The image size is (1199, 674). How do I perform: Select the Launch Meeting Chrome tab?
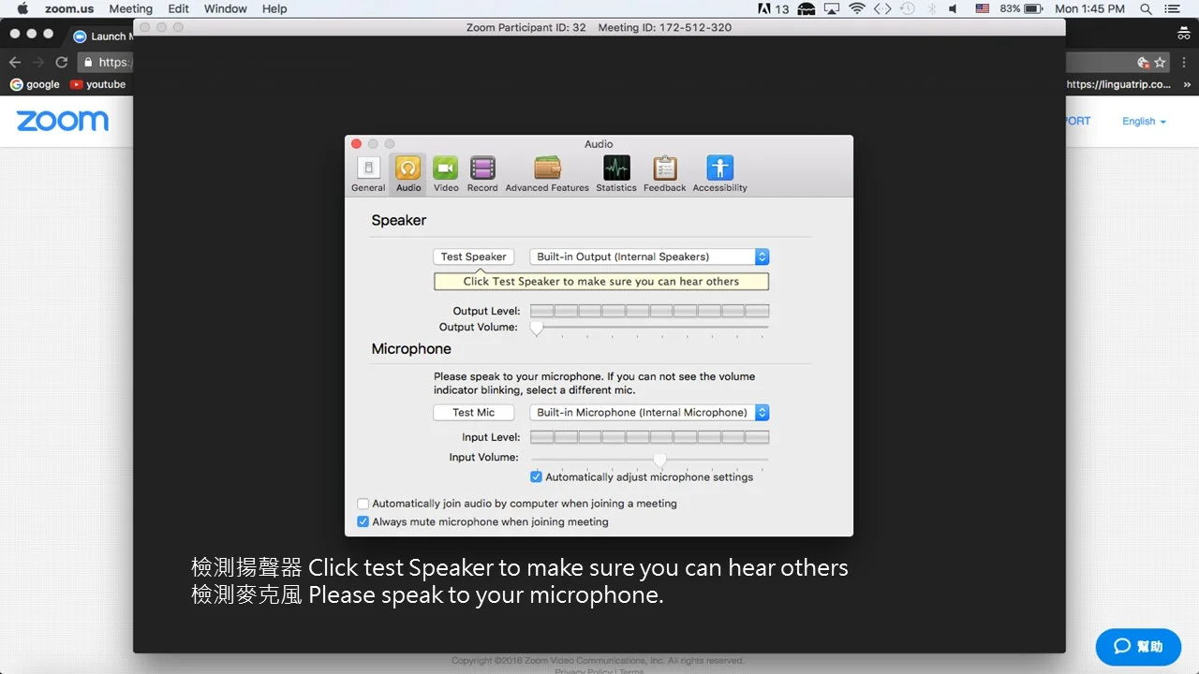click(x=103, y=37)
